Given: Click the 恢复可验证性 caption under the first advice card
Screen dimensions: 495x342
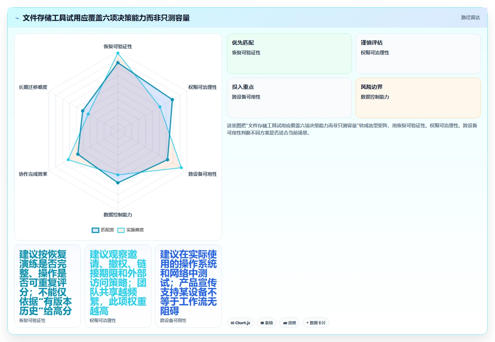Looking at the screenshot, I should click(x=32, y=321).
